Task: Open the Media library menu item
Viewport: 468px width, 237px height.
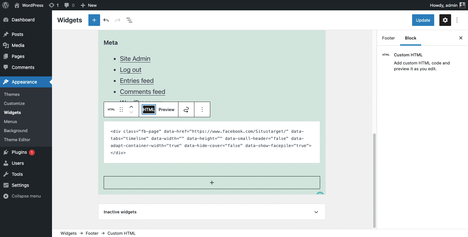Action: pyautogui.click(x=26, y=45)
